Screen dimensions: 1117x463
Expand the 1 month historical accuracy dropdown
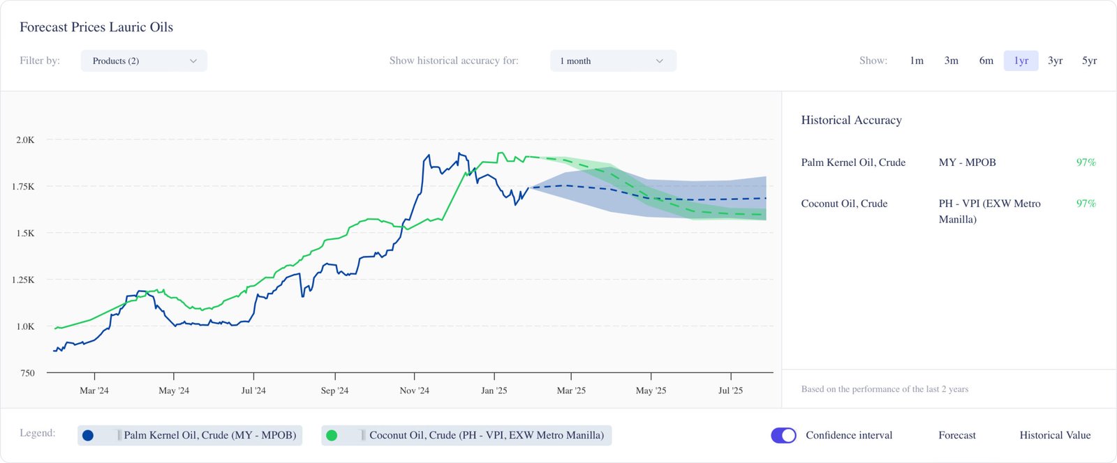point(612,61)
